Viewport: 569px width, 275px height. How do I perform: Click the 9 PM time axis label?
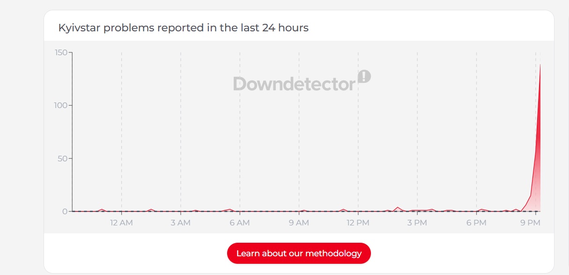531,223
